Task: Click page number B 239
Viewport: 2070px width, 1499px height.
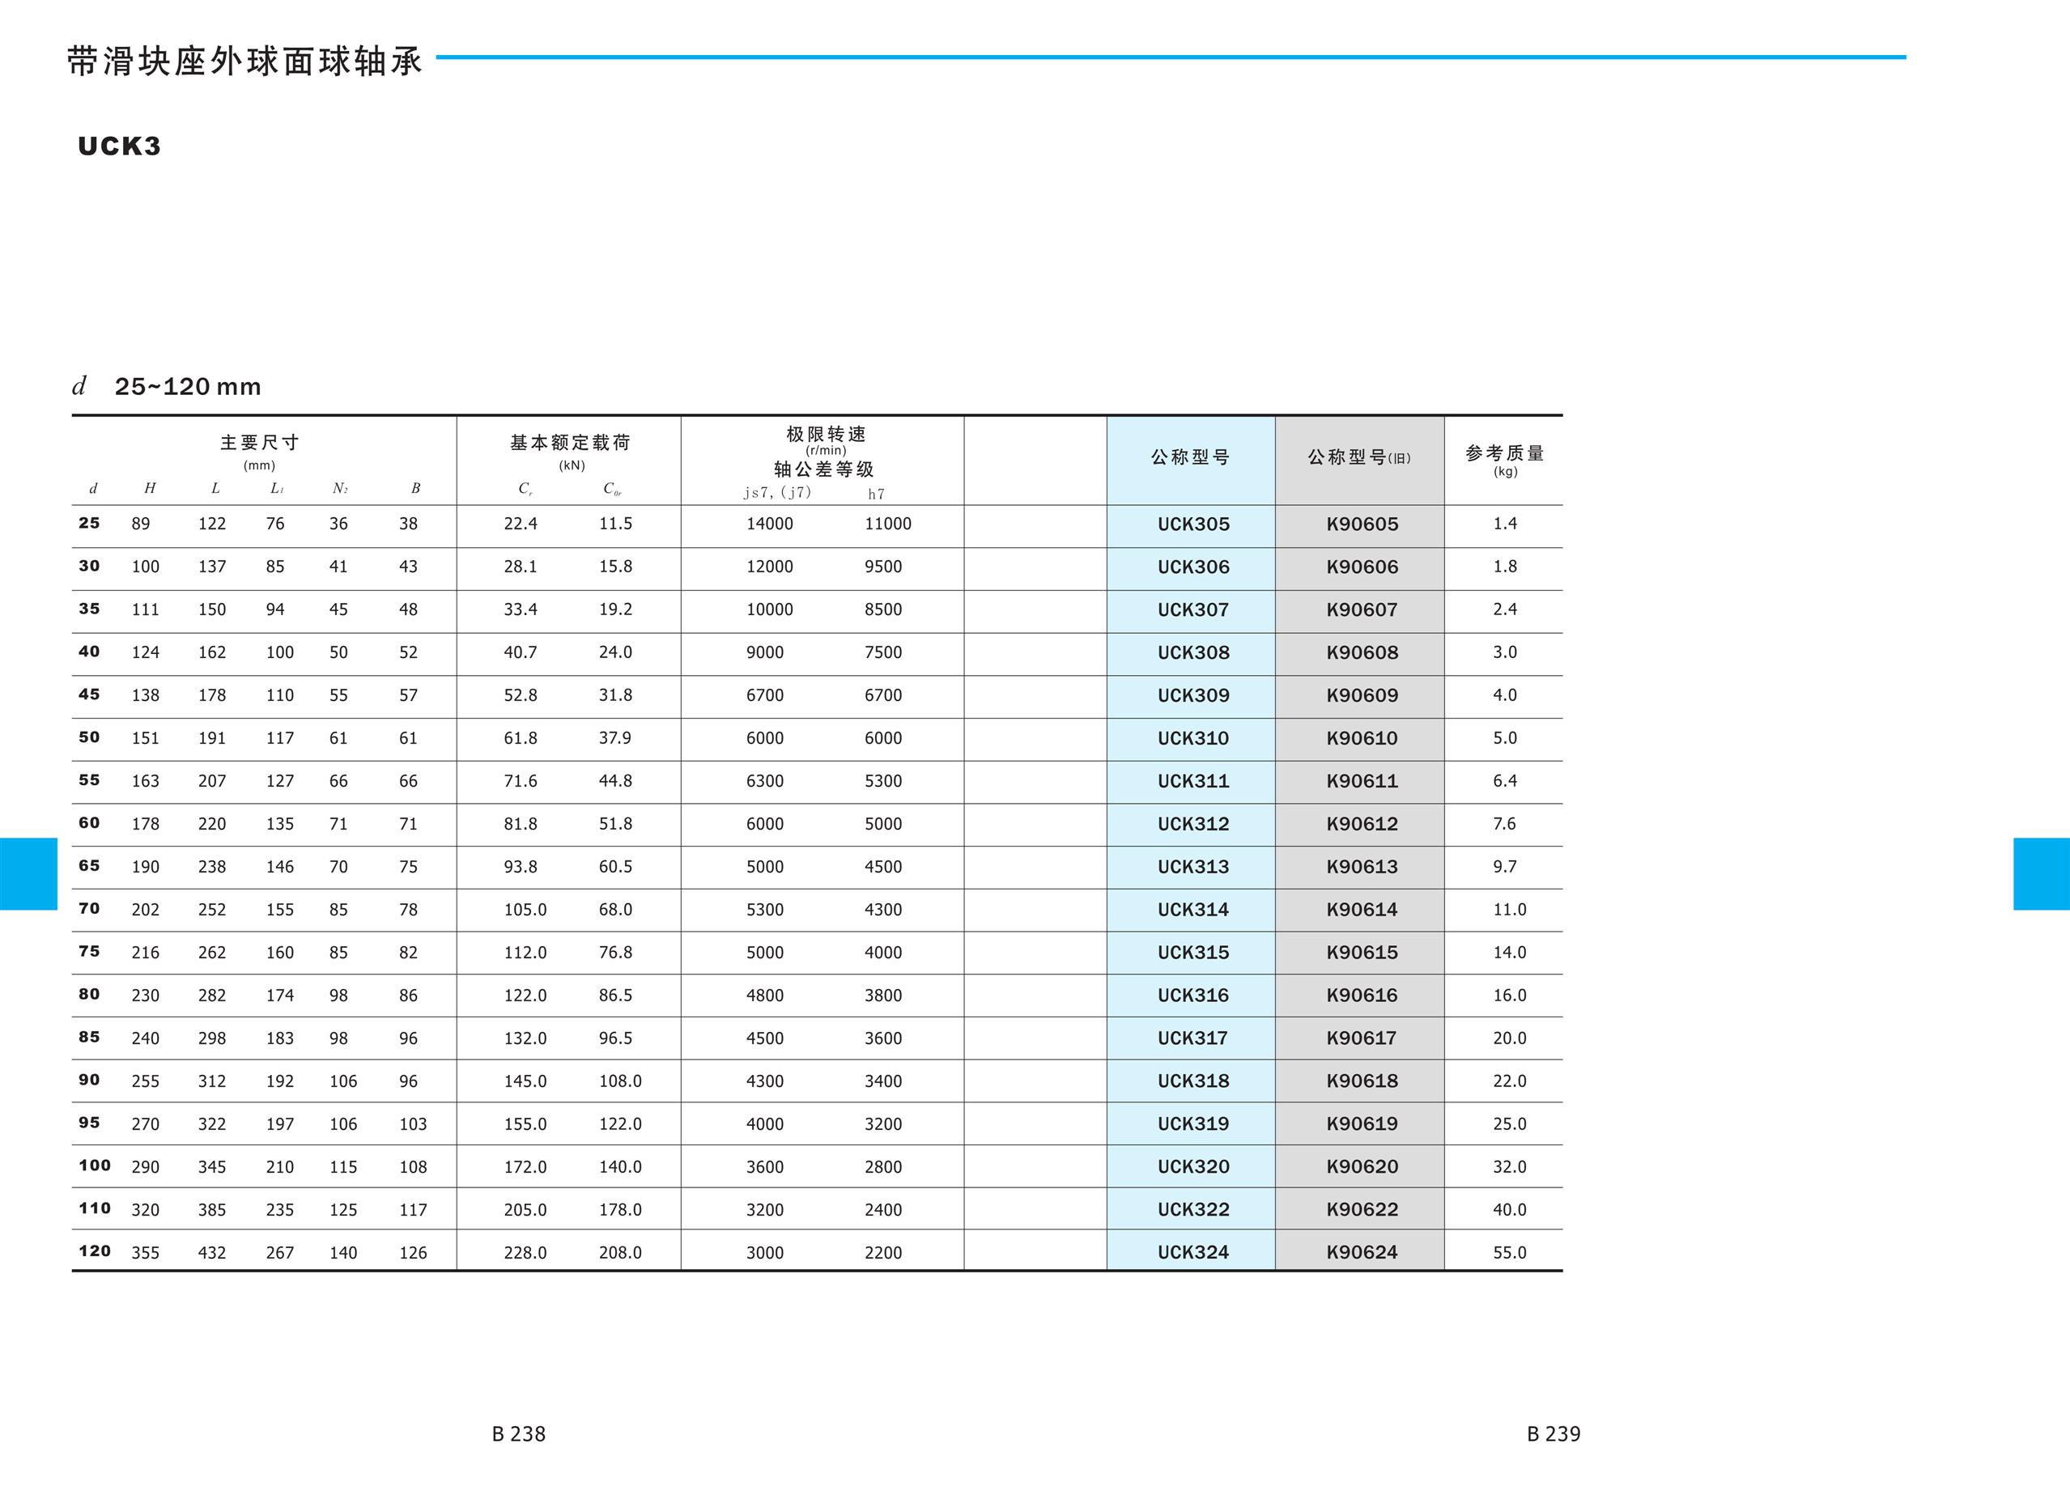Action: 1554,1433
